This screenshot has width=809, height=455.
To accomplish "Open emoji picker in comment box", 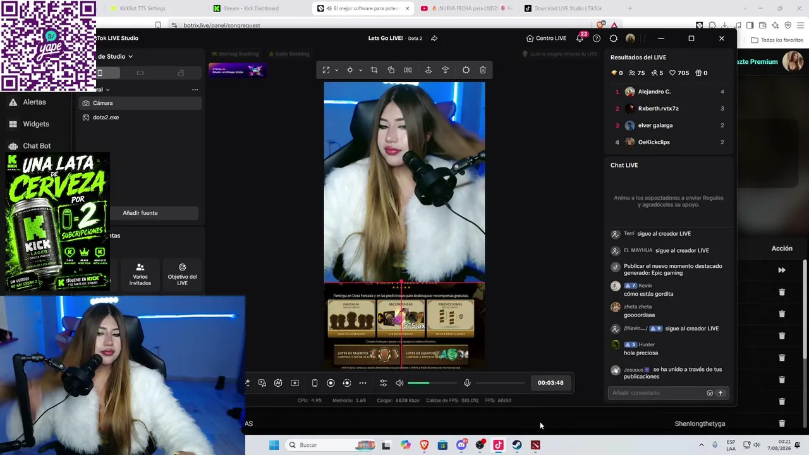I will coord(710,393).
